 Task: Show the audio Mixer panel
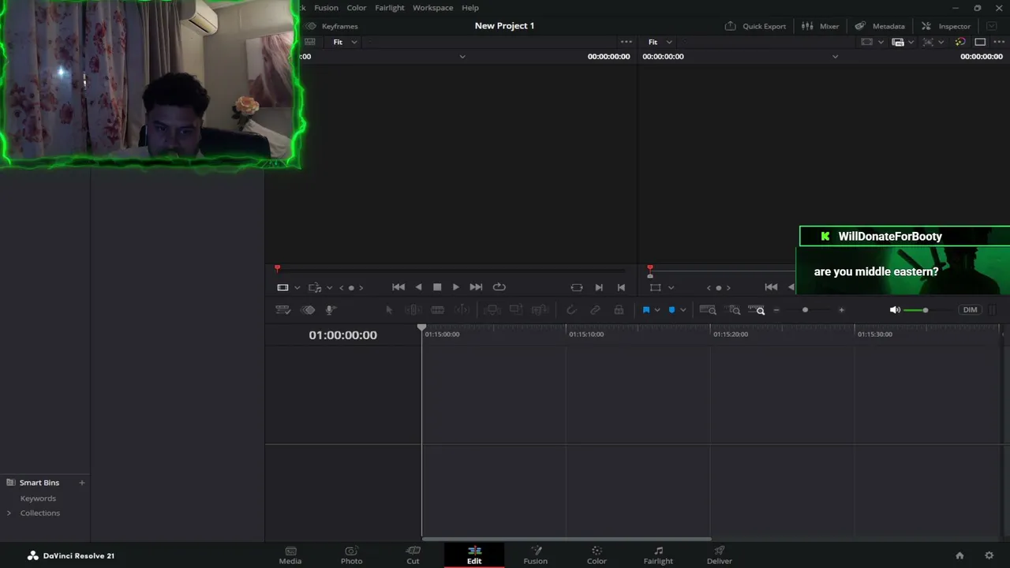tap(820, 26)
